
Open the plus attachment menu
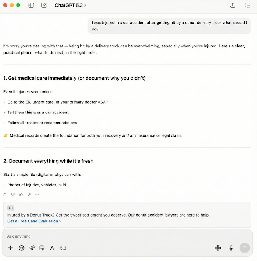point(11,248)
